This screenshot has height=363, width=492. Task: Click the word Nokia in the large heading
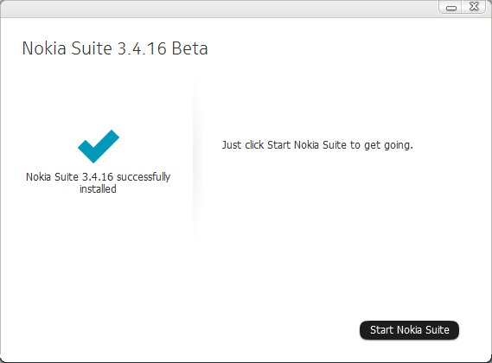44,48
